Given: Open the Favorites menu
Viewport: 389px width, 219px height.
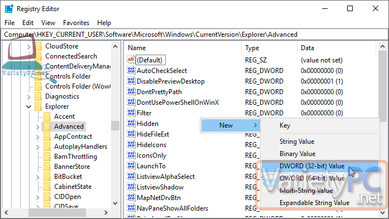Looking at the screenshot, I should click(x=76, y=23).
